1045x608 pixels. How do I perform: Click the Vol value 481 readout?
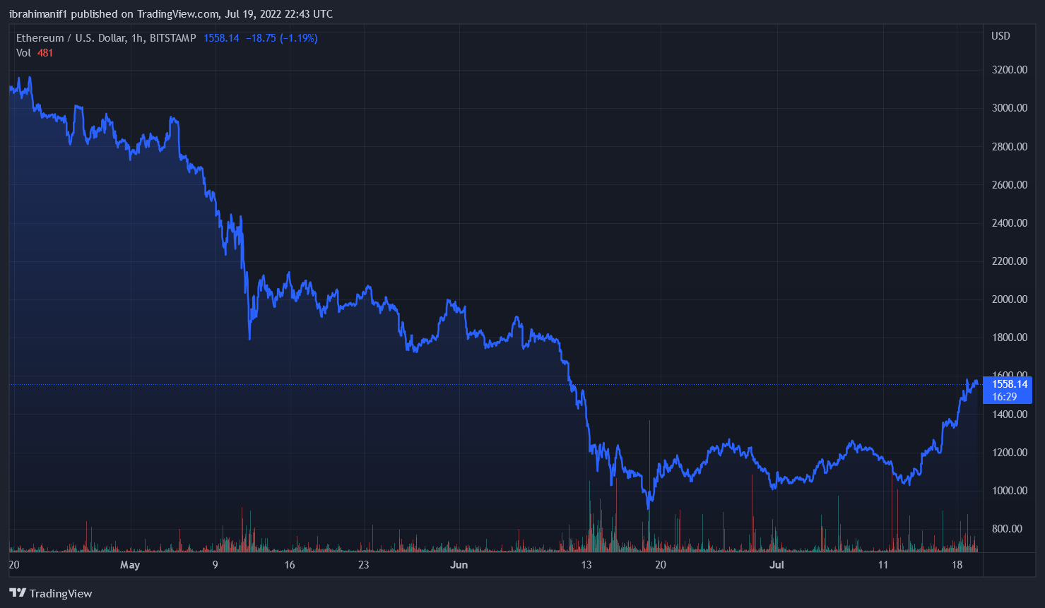click(x=45, y=52)
